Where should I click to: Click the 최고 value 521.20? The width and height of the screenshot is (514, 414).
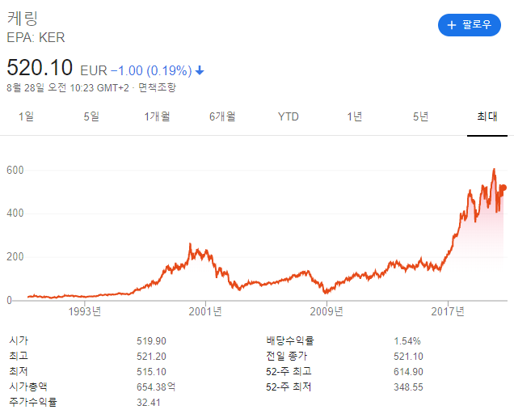click(x=151, y=357)
